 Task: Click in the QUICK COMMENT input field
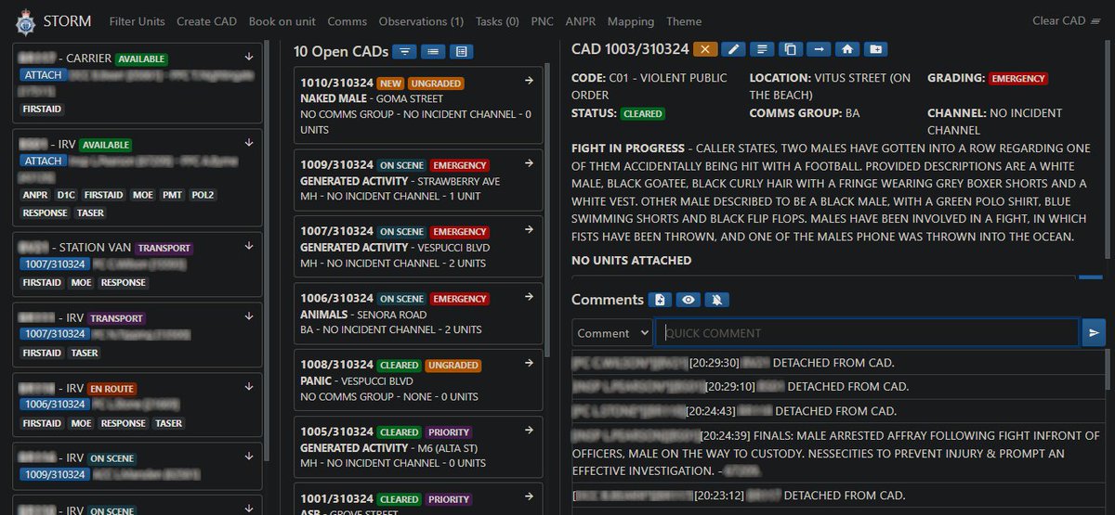[x=868, y=332]
